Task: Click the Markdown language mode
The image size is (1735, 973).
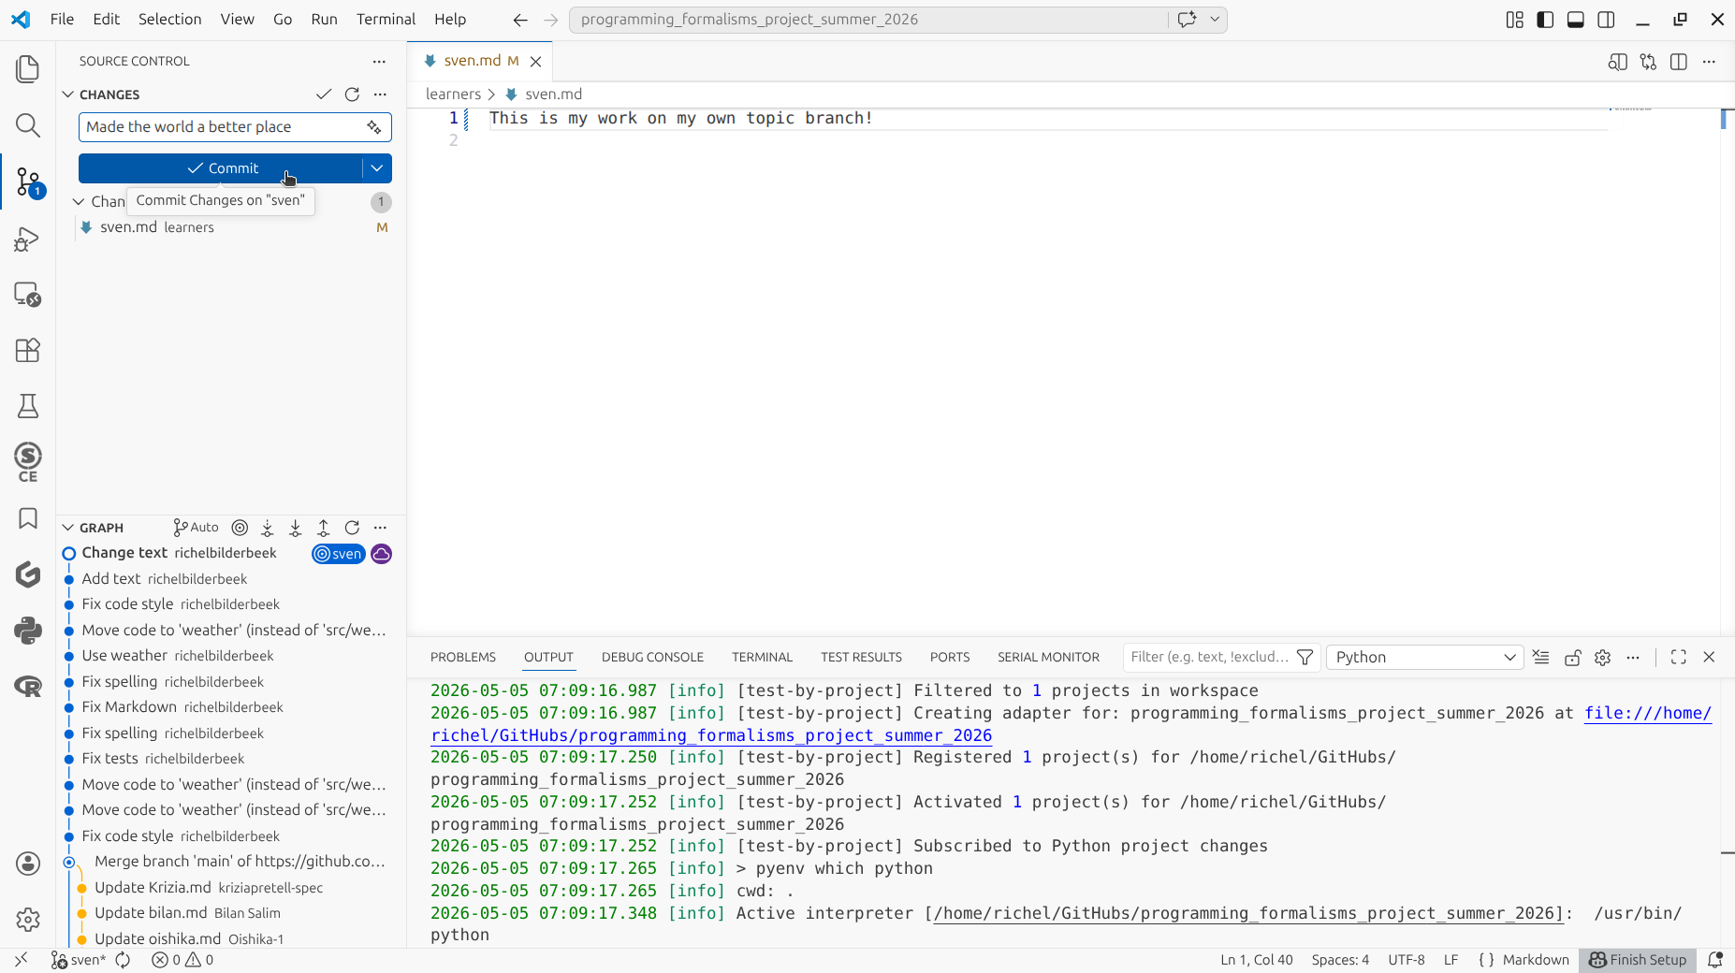Action: pyautogui.click(x=1536, y=960)
